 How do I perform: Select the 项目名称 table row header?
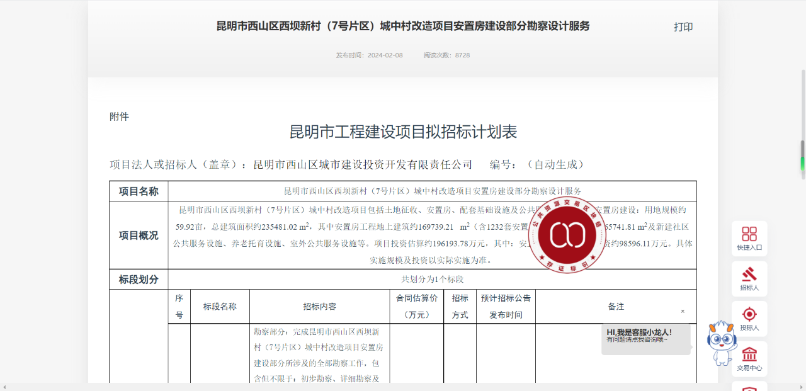coord(139,191)
